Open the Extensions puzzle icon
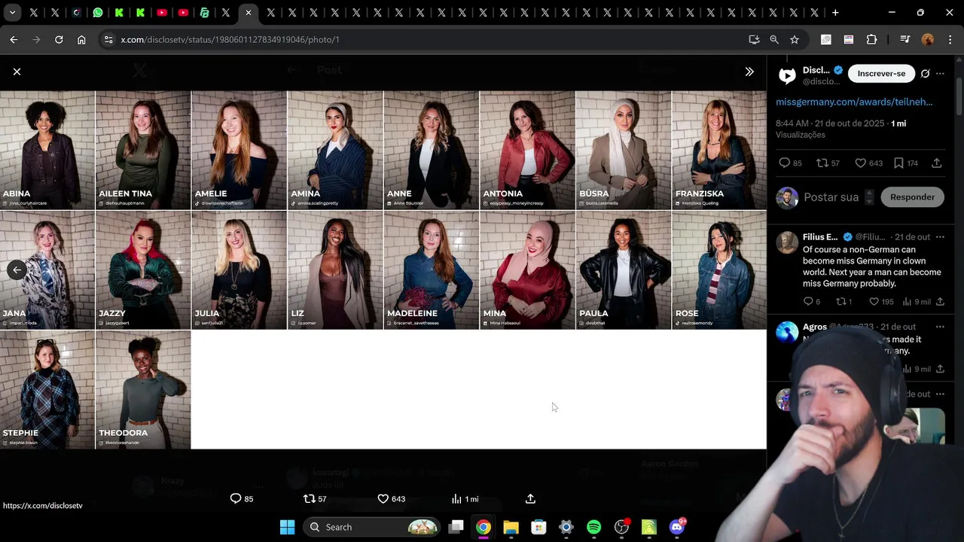Image resolution: width=964 pixels, height=542 pixels. click(x=872, y=39)
